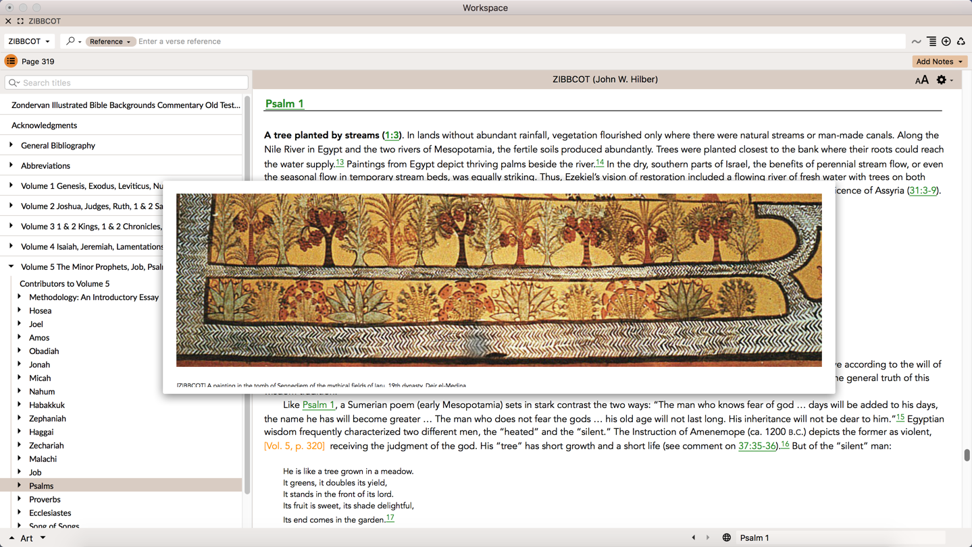
Task: Expand Volume 3 1 & 2 Kings
Action: click(x=11, y=226)
